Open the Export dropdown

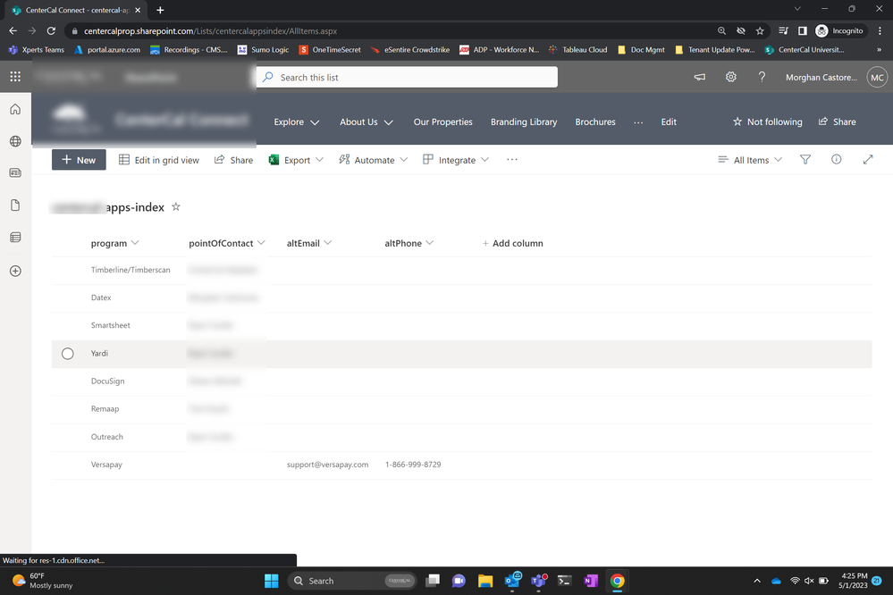pos(296,160)
